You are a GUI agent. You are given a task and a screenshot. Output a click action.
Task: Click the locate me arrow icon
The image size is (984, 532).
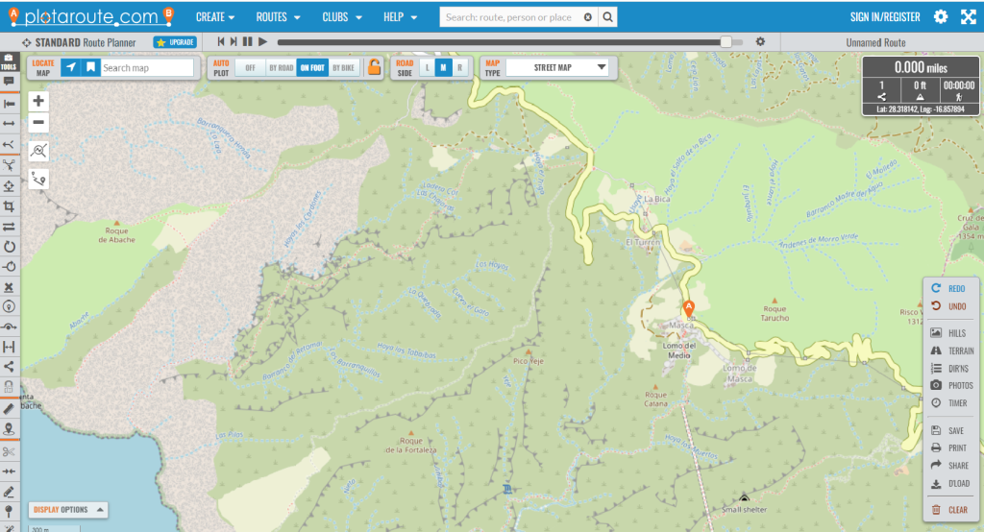(x=70, y=67)
